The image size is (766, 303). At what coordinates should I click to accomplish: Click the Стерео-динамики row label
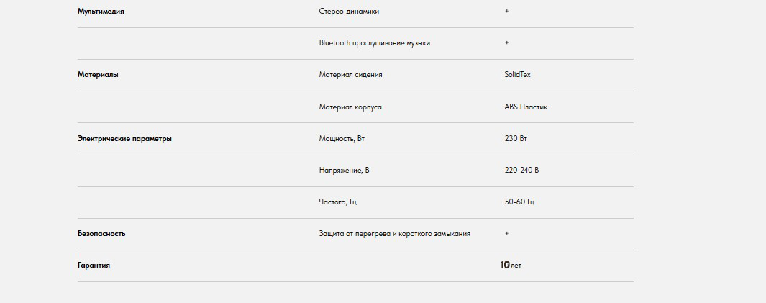[x=349, y=12]
